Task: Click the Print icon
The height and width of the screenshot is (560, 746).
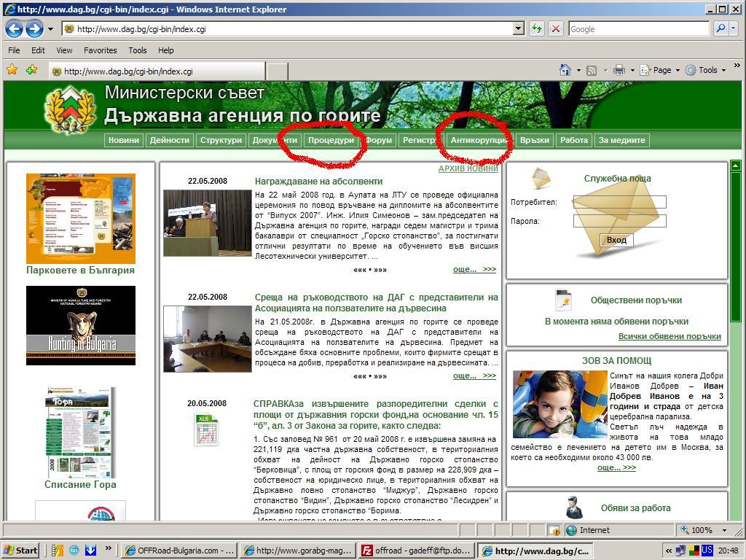Action: pyautogui.click(x=619, y=71)
